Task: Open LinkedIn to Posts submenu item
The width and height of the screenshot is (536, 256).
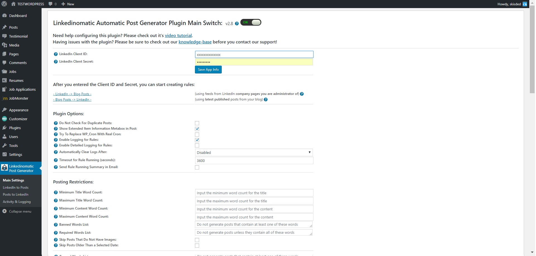Action: pyautogui.click(x=16, y=188)
